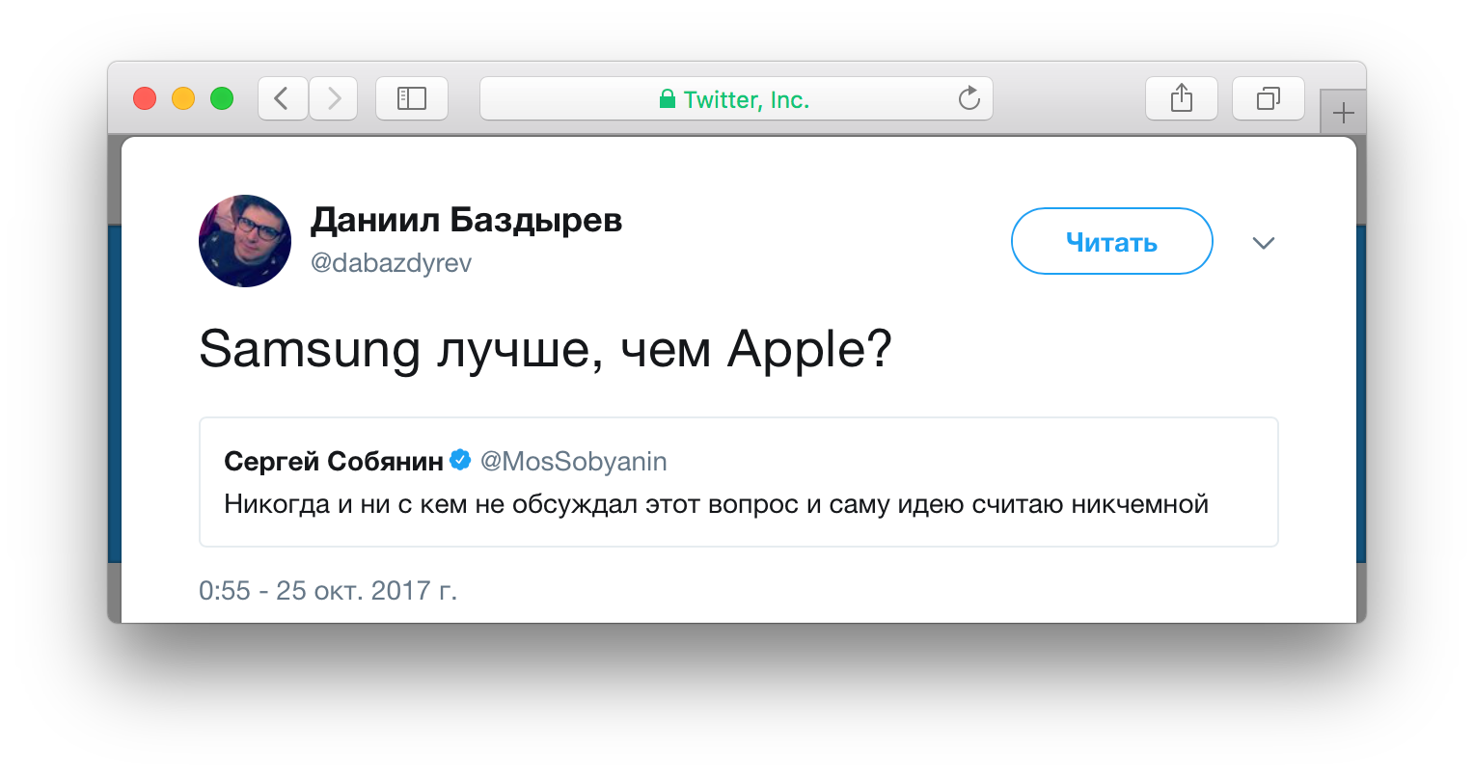Open a new tab with plus button
The image size is (1474, 777).
(x=1343, y=115)
